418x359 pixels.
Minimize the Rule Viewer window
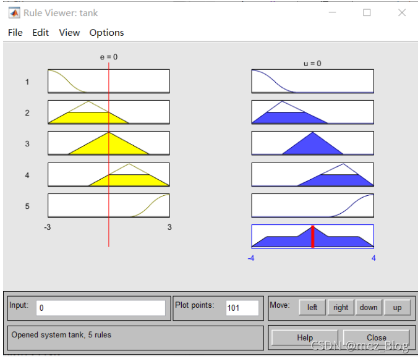click(x=332, y=12)
